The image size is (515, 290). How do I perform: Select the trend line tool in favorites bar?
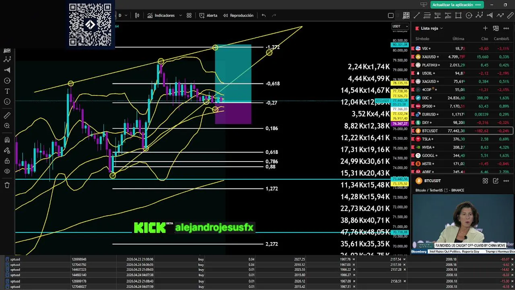(x=416, y=16)
